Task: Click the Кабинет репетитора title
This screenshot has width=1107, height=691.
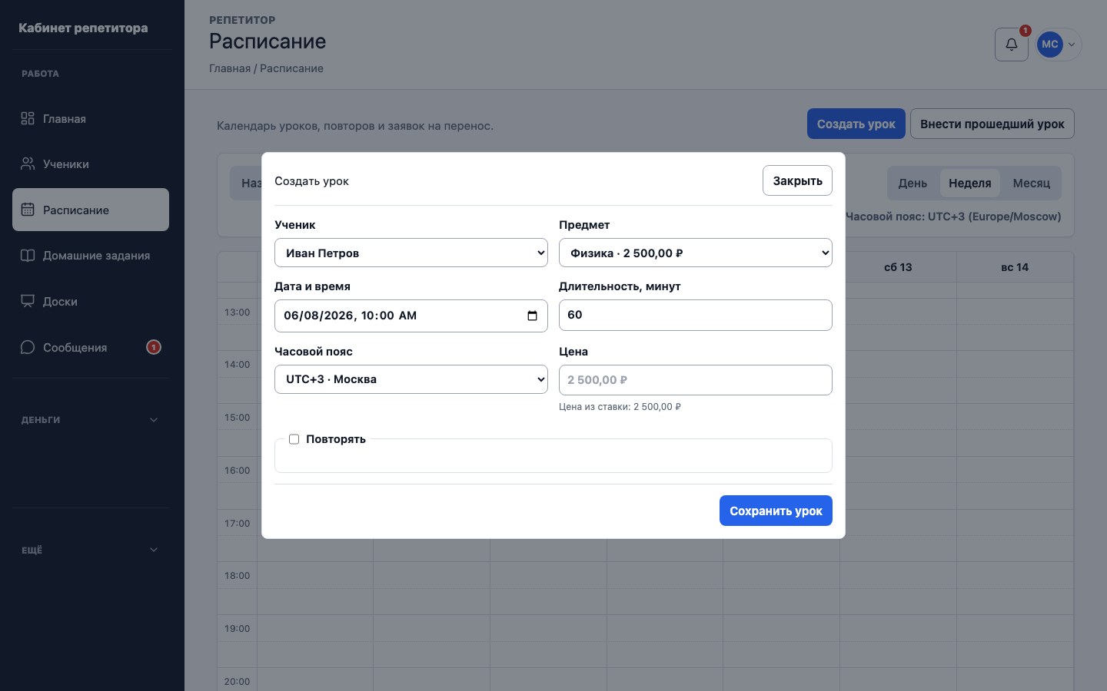Action: point(83,28)
